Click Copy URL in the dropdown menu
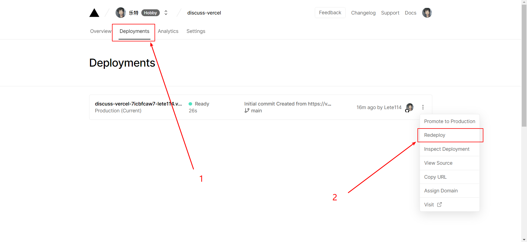The width and height of the screenshot is (527, 242). coord(435,177)
